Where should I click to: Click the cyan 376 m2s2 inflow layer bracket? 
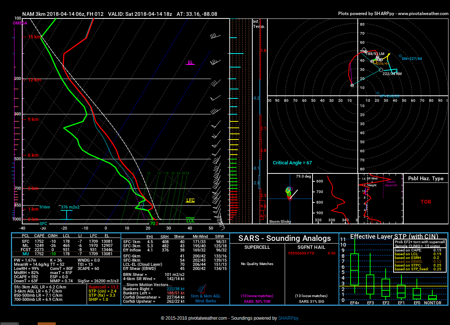point(67,213)
